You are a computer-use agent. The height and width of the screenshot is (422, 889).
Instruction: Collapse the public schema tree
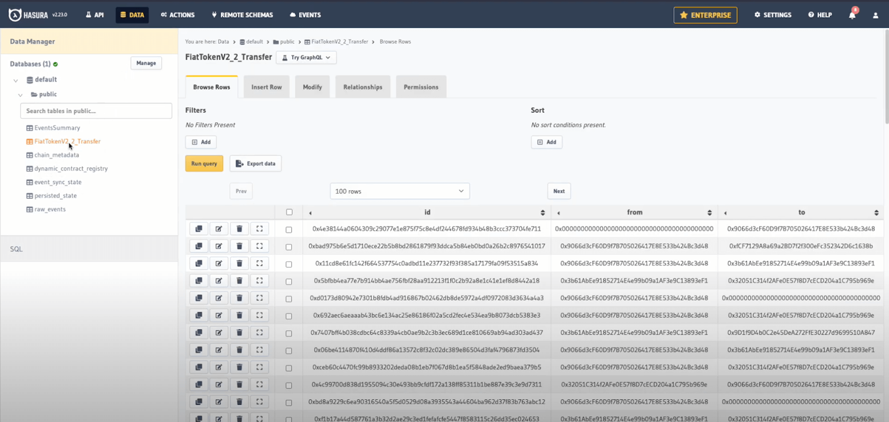(20, 94)
